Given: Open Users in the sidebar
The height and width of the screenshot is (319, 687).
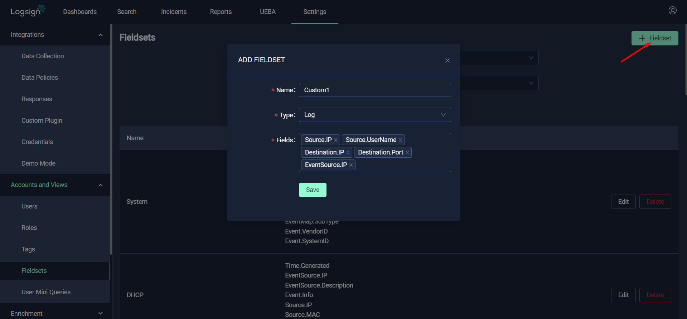Looking at the screenshot, I should pyautogui.click(x=29, y=206).
